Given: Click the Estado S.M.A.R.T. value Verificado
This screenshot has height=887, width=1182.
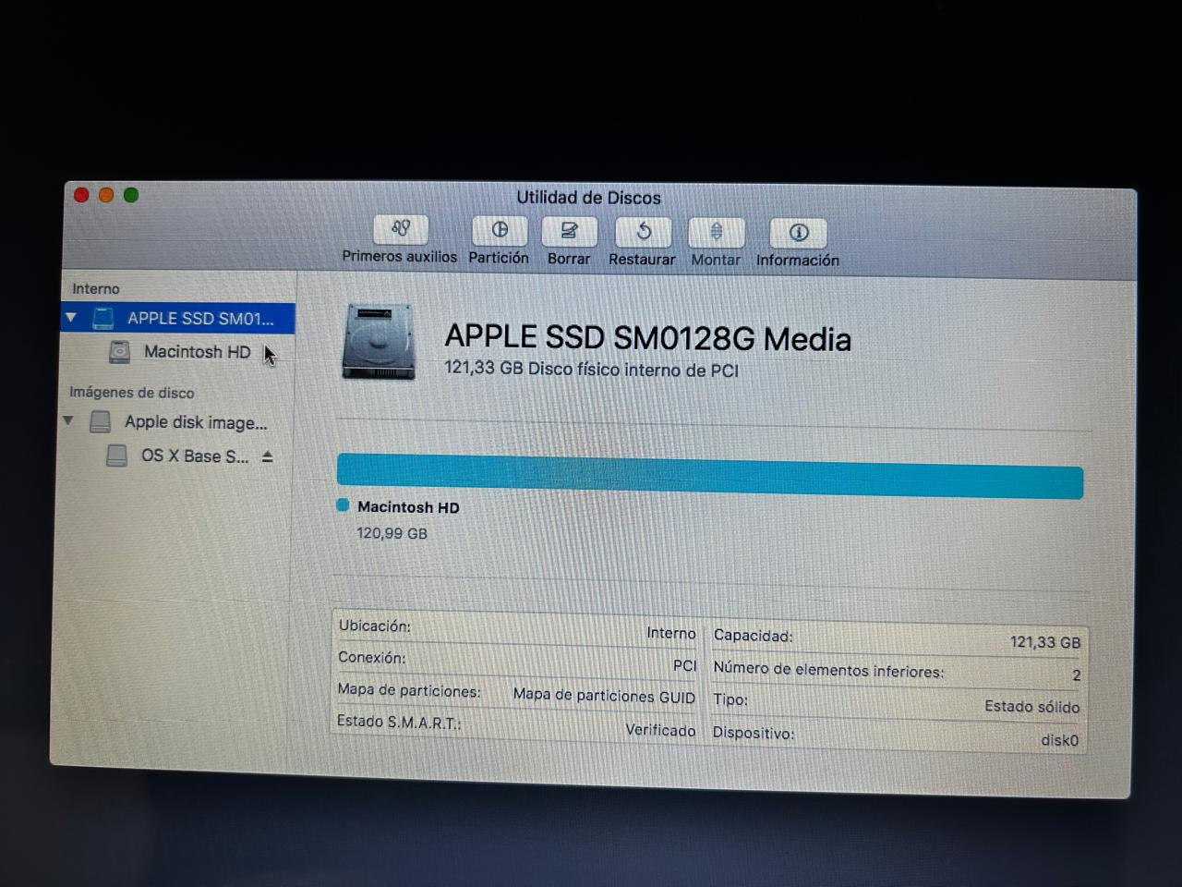Looking at the screenshot, I should pyautogui.click(x=660, y=730).
